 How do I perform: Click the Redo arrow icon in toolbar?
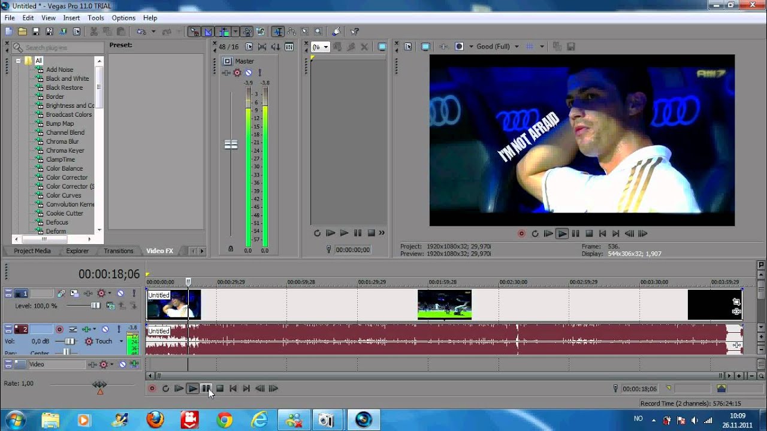pyautogui.click(x=166, y=31)
